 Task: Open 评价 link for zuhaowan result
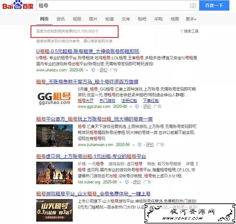pyautogui.click(x=150, y=145)
